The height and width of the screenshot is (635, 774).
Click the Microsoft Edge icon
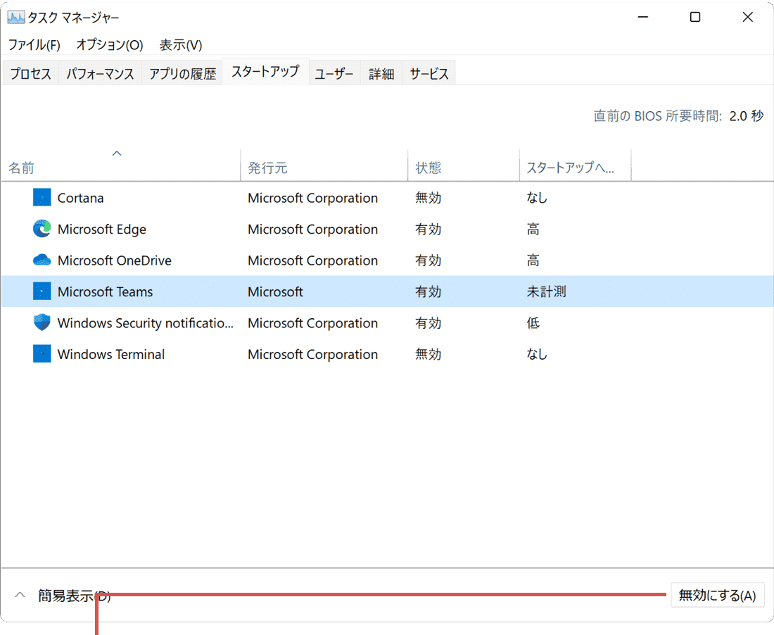(x=42, y=229)
